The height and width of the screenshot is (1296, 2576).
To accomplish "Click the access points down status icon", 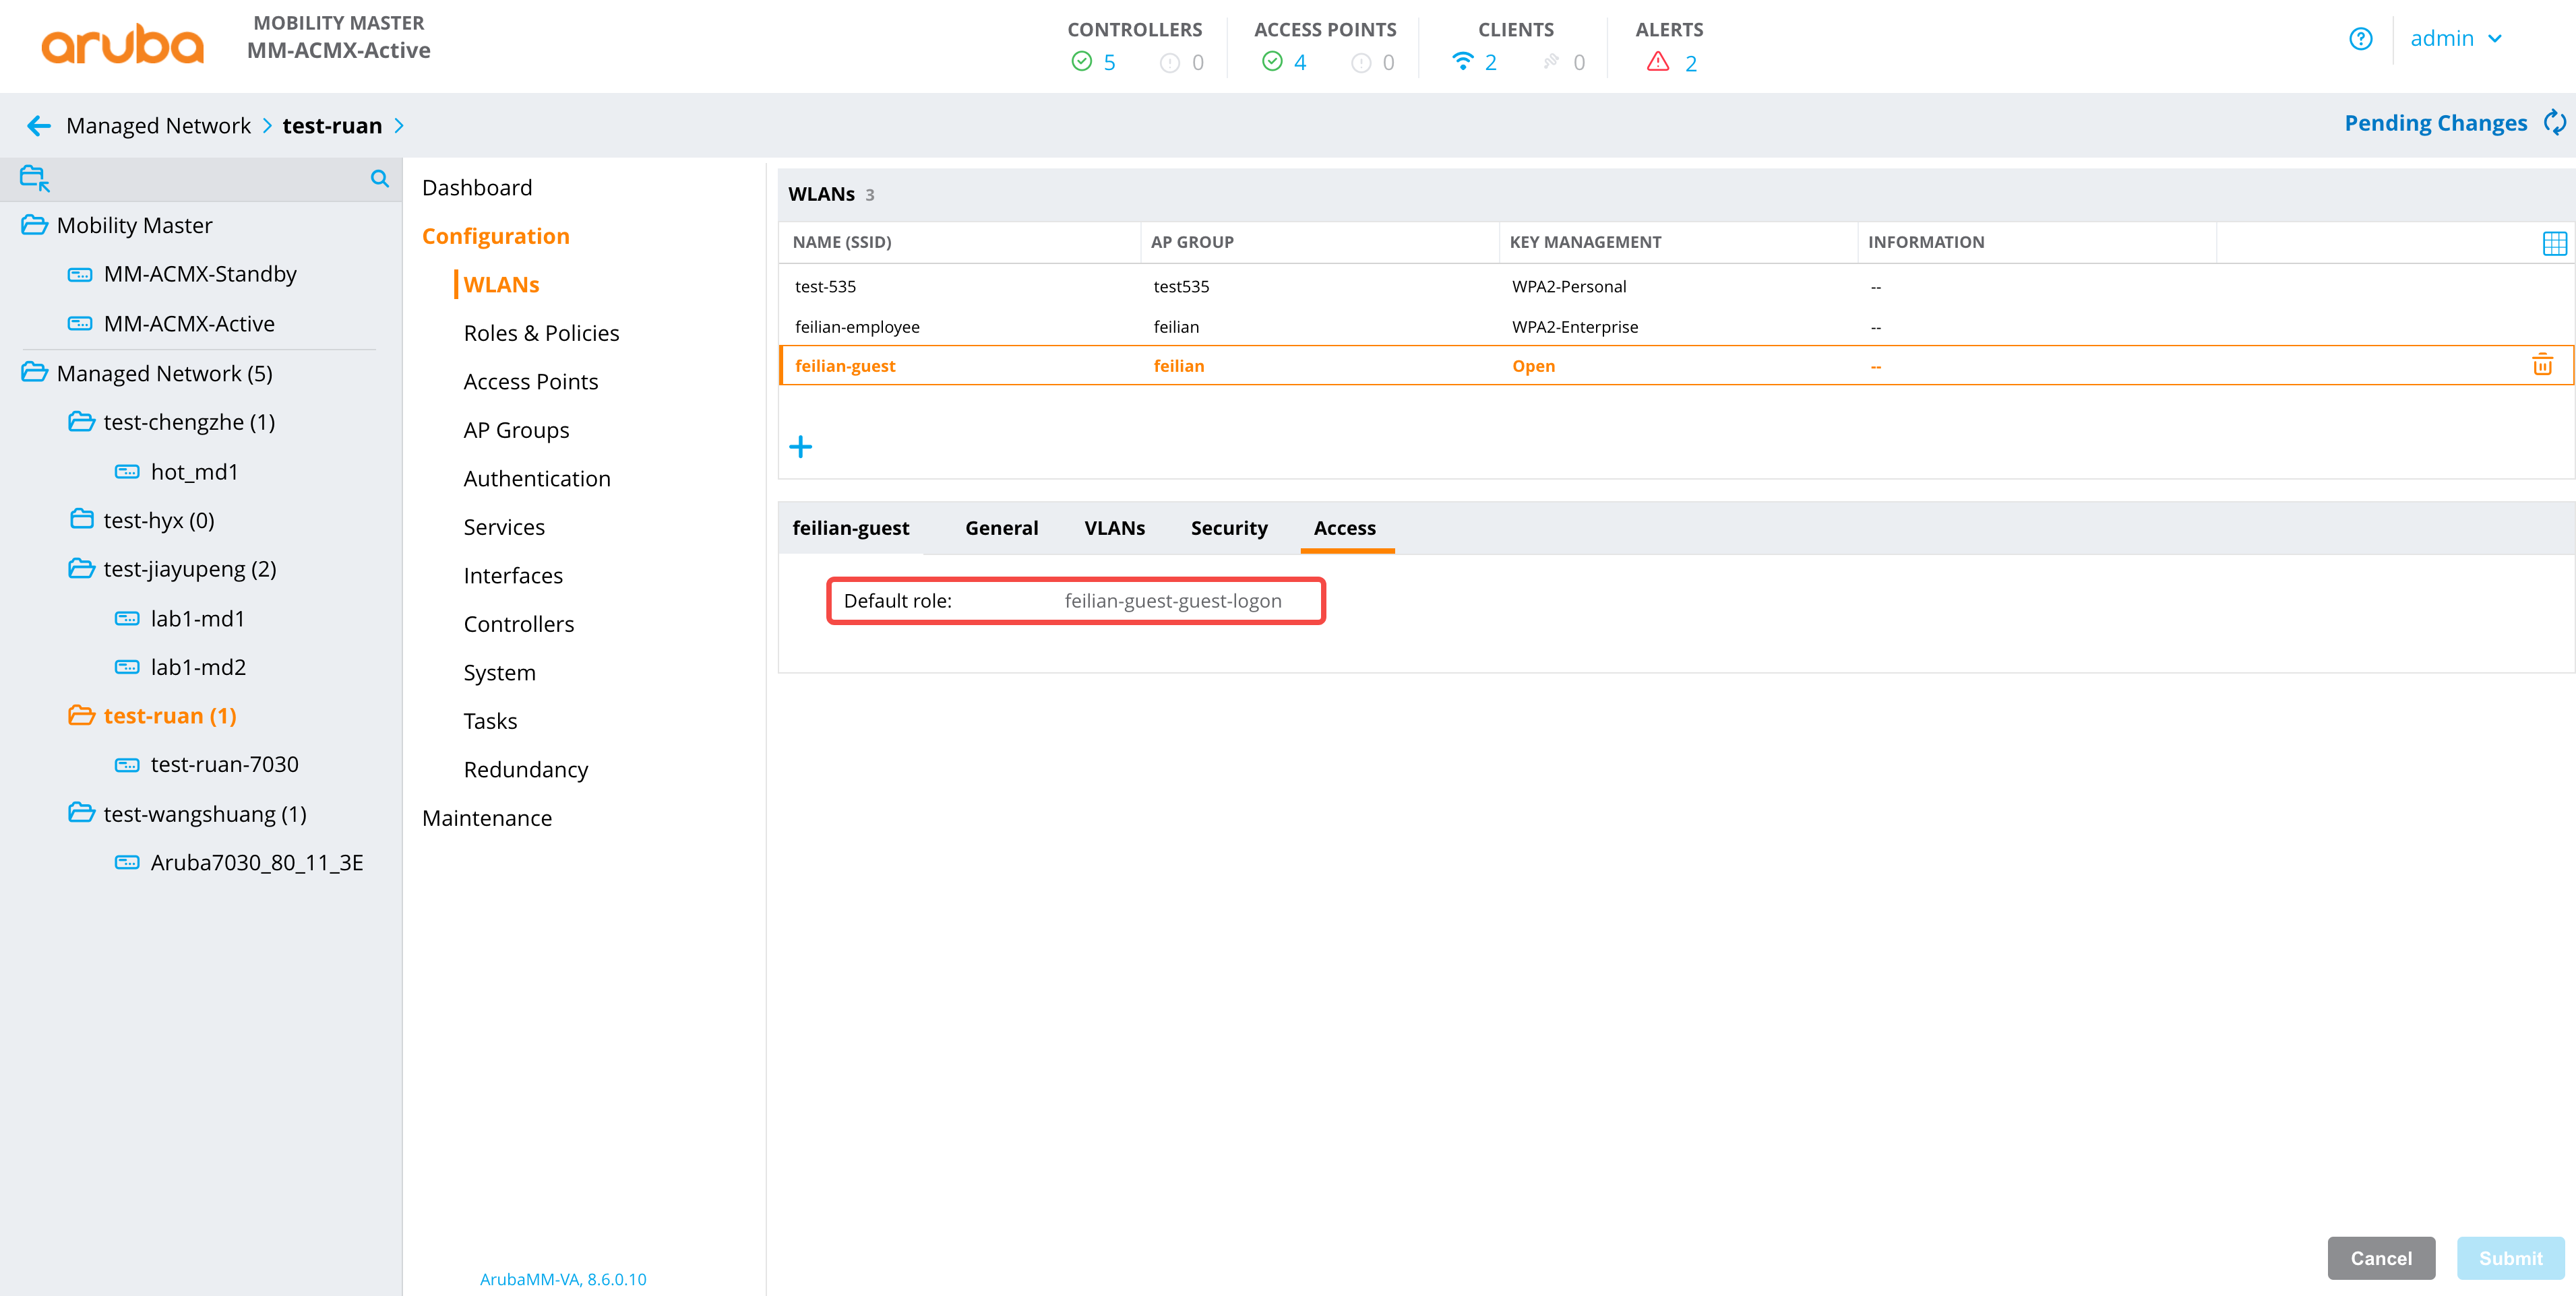I will (1360, 63).
